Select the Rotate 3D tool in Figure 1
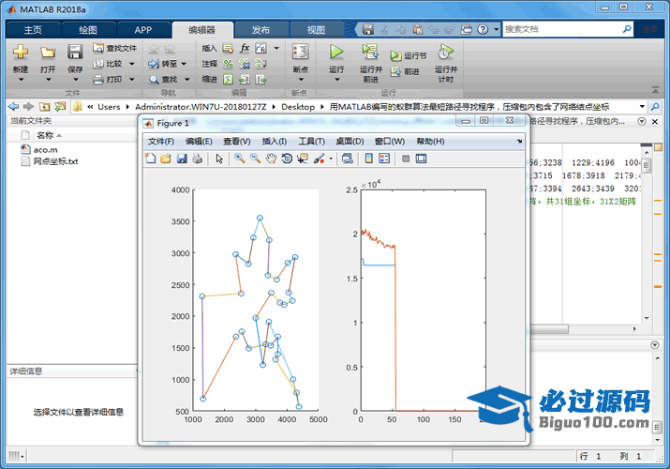 287,159
